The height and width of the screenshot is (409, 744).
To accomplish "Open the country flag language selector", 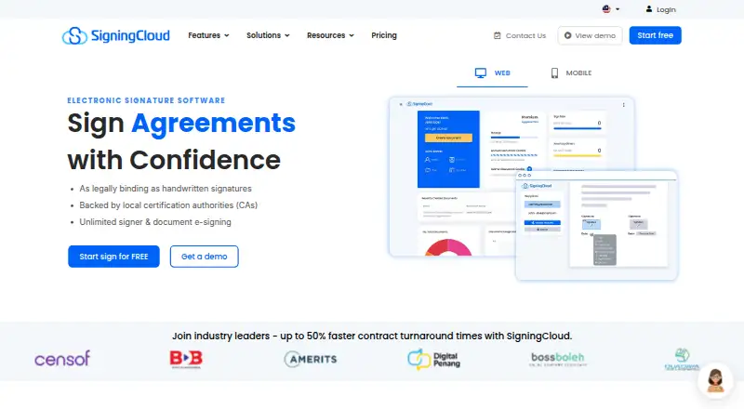I will 611,9.
